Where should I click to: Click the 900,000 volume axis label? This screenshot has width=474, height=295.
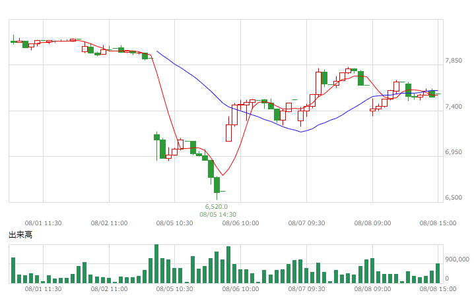[x=457, y=259]
